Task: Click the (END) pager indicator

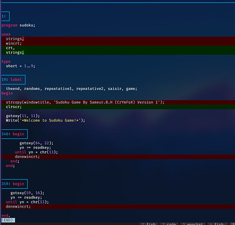Action: pos(8,220)
